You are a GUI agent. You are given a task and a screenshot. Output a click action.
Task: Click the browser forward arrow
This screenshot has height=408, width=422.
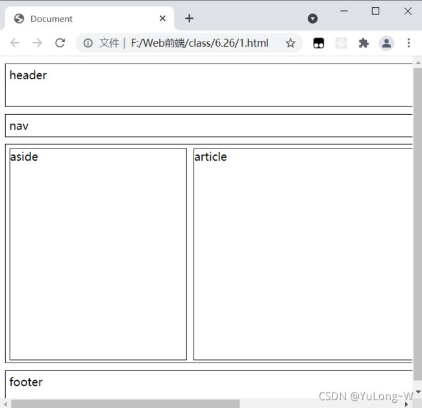[37, 43]
